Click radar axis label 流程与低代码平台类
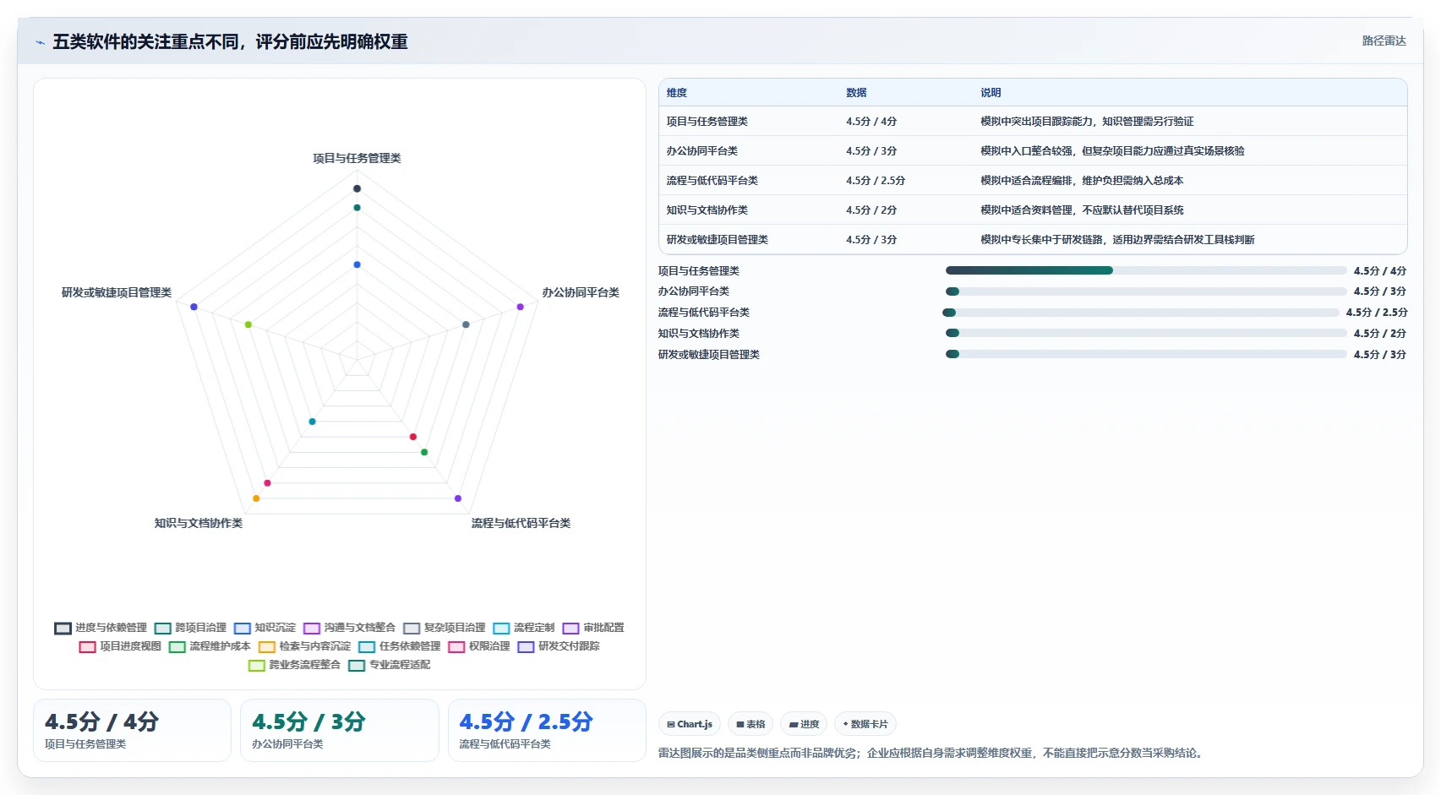Viewport: 1441px width, 795px height. click(521, 523)
